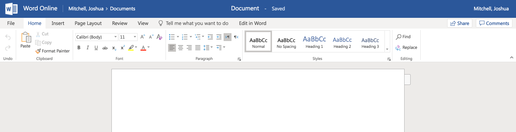The width and height of the screenshot is (516, 132).
Task: Open line spacing options
Action: (208, 47)
